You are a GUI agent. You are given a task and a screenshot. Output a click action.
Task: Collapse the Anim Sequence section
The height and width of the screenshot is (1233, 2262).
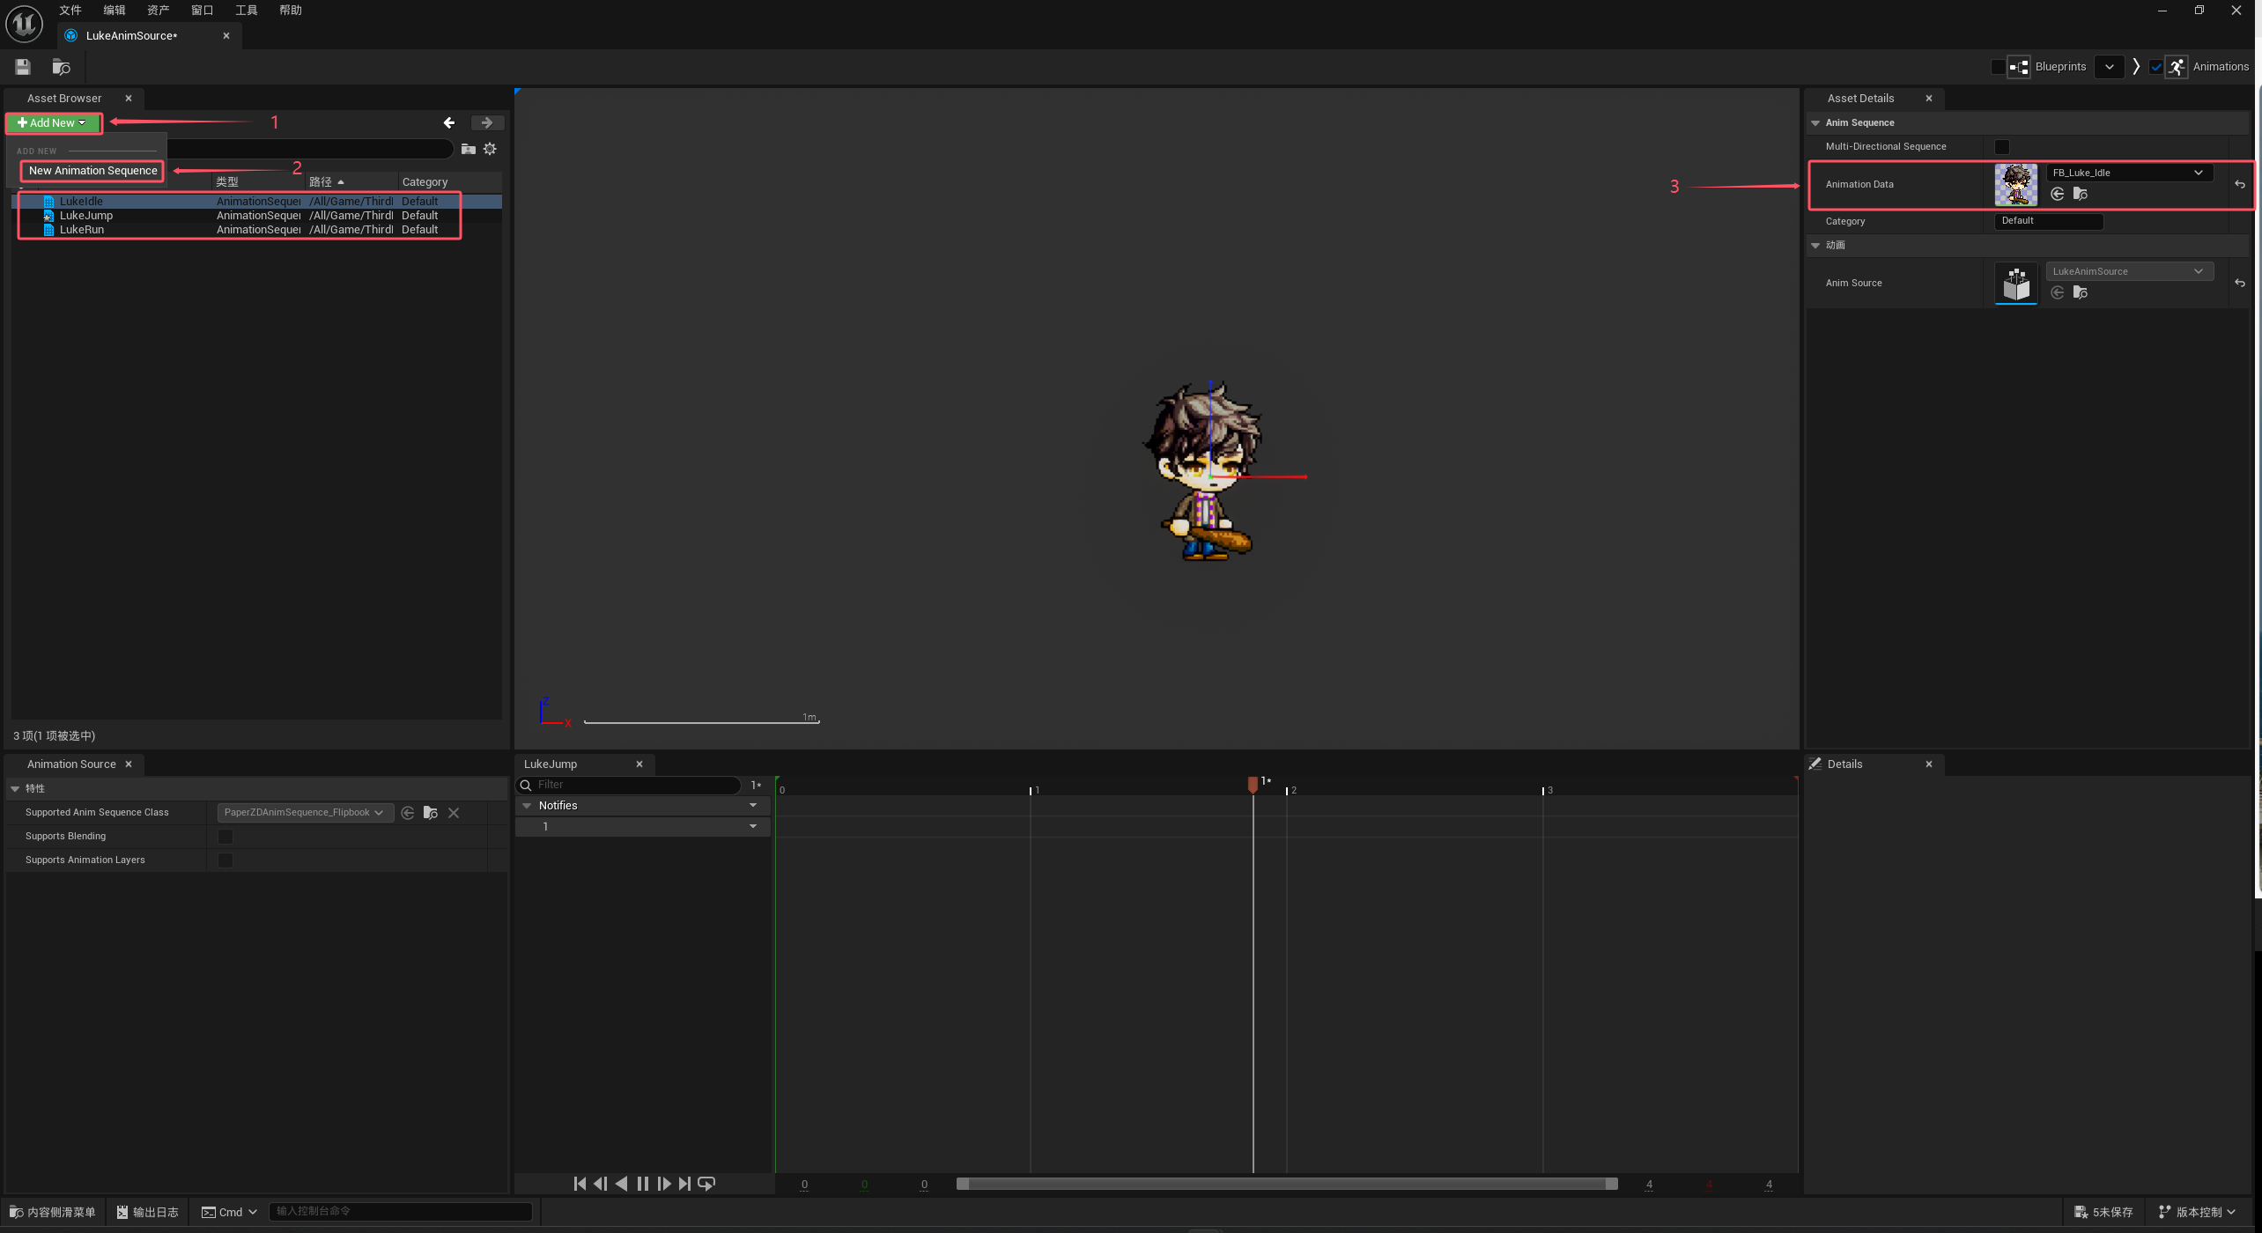click(1815, 123)
